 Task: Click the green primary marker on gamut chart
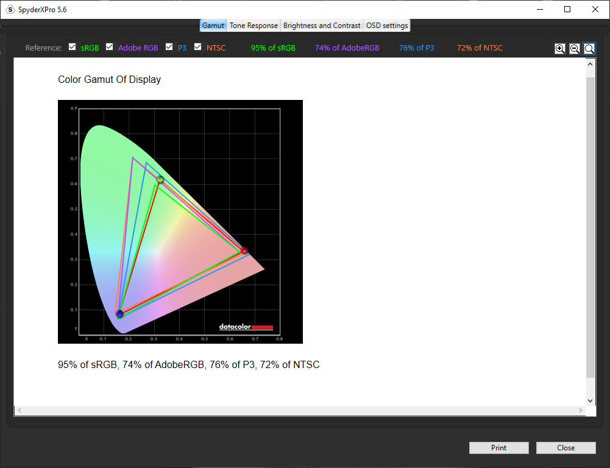pos(160,179)
